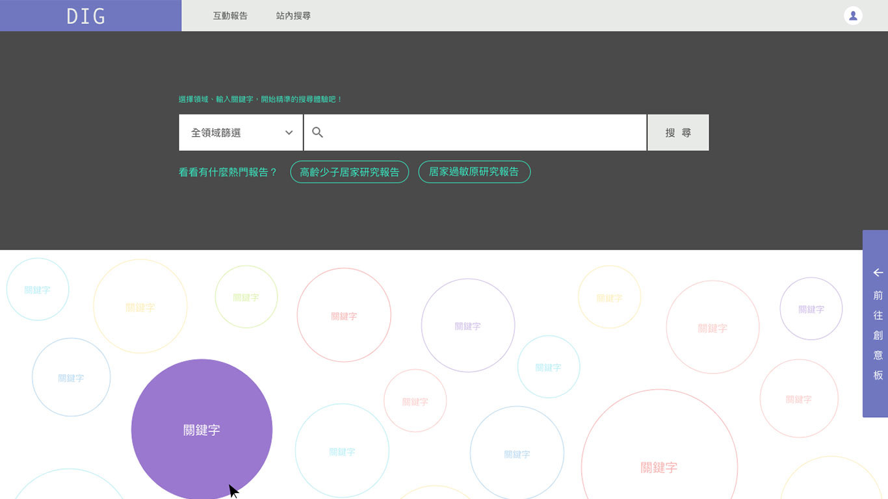The height and width of the screenshot is (499, 888).
Task: Select the 高齡少子居家研究報告 tag
Action: 349,172
